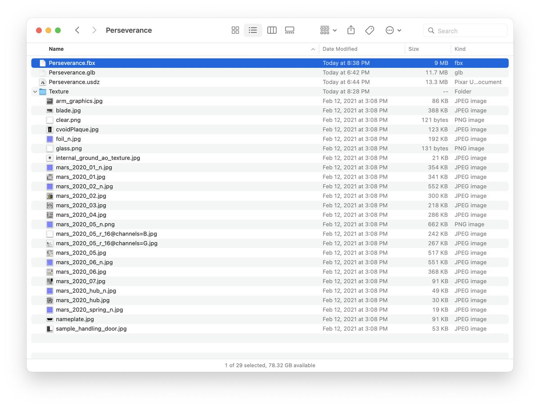Select the file name mars_2020_04.jpg

[81, 215]
